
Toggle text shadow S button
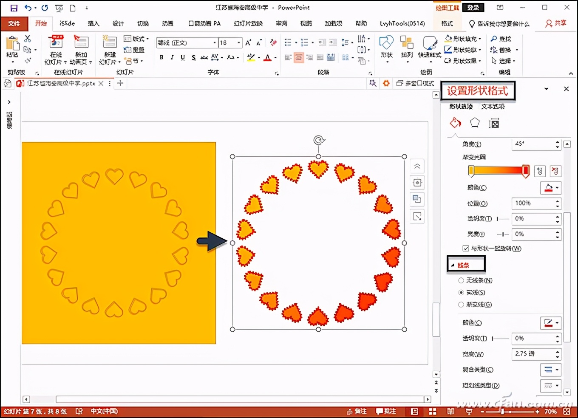(x=193, y=57)
